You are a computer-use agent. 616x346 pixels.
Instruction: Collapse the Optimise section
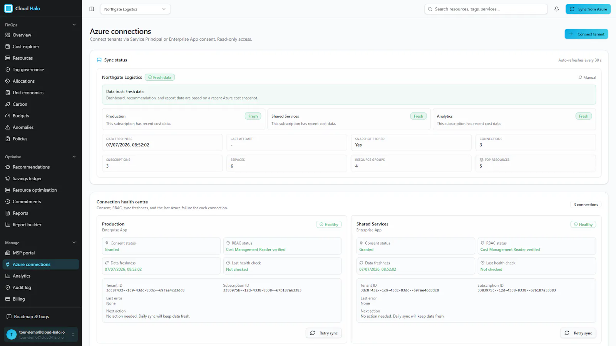tap(74, 157)
